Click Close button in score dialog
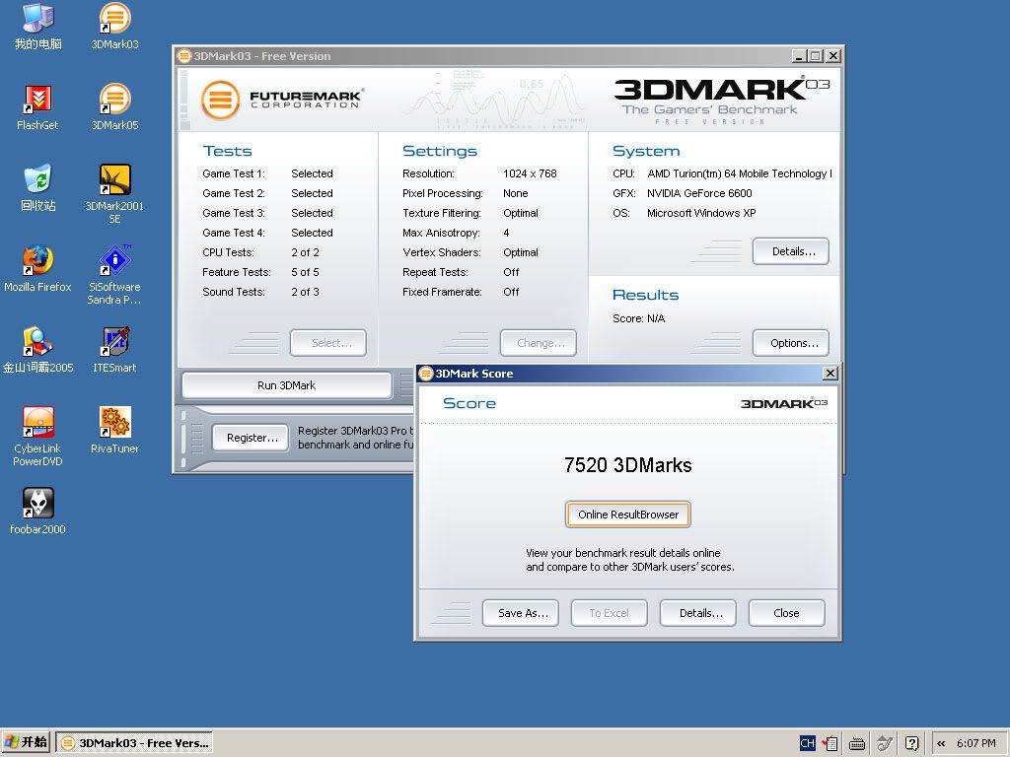The width and height of the screenshot is (1010, 757). pyautogui.click(x=787, y=613)
